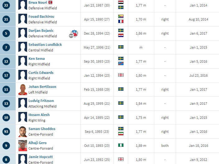Open Ken Sema's player profile
Viewport: 219px width, 164px height.
pos(37,59)
